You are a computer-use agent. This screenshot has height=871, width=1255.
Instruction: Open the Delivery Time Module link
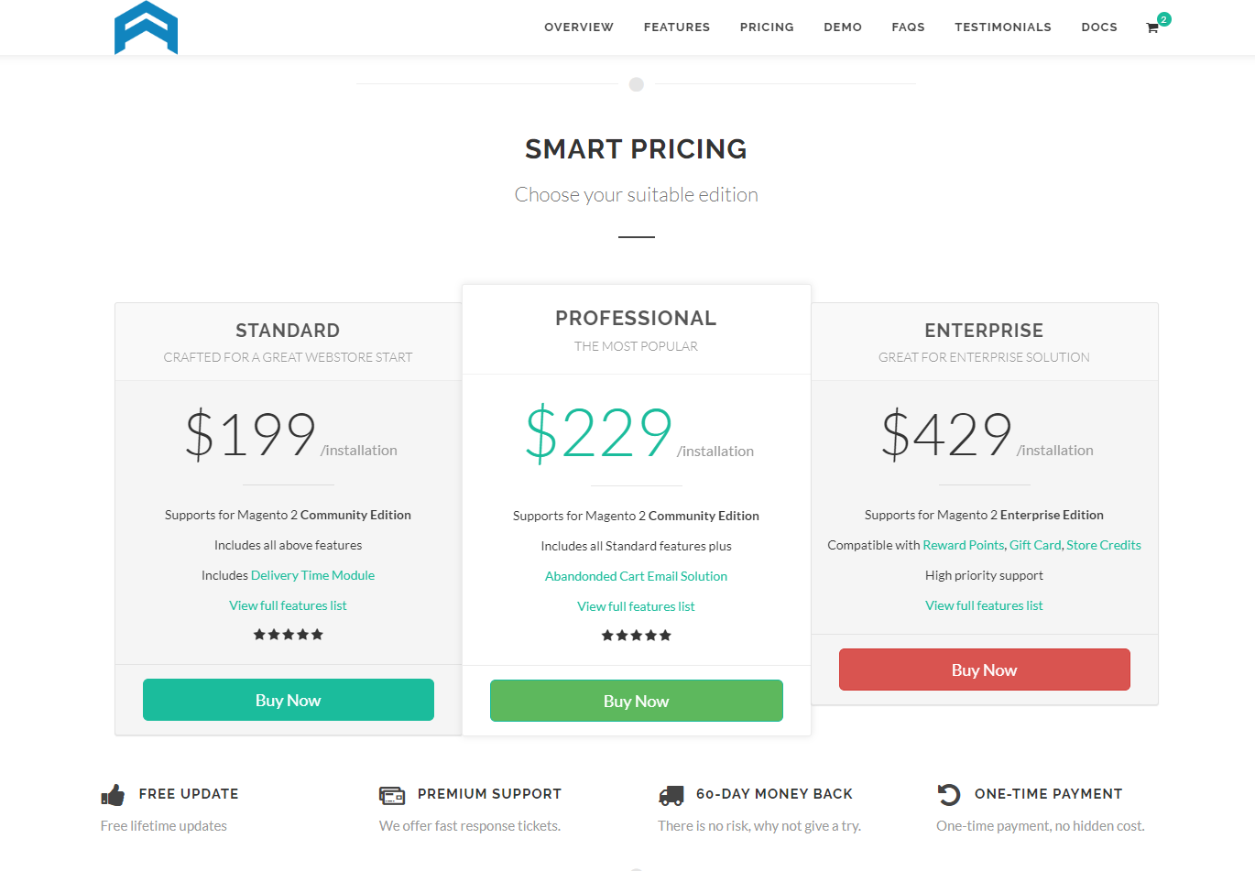point(312,575)
